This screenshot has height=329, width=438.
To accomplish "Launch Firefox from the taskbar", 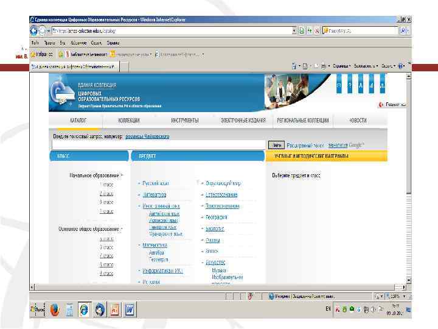I will 55,310.
